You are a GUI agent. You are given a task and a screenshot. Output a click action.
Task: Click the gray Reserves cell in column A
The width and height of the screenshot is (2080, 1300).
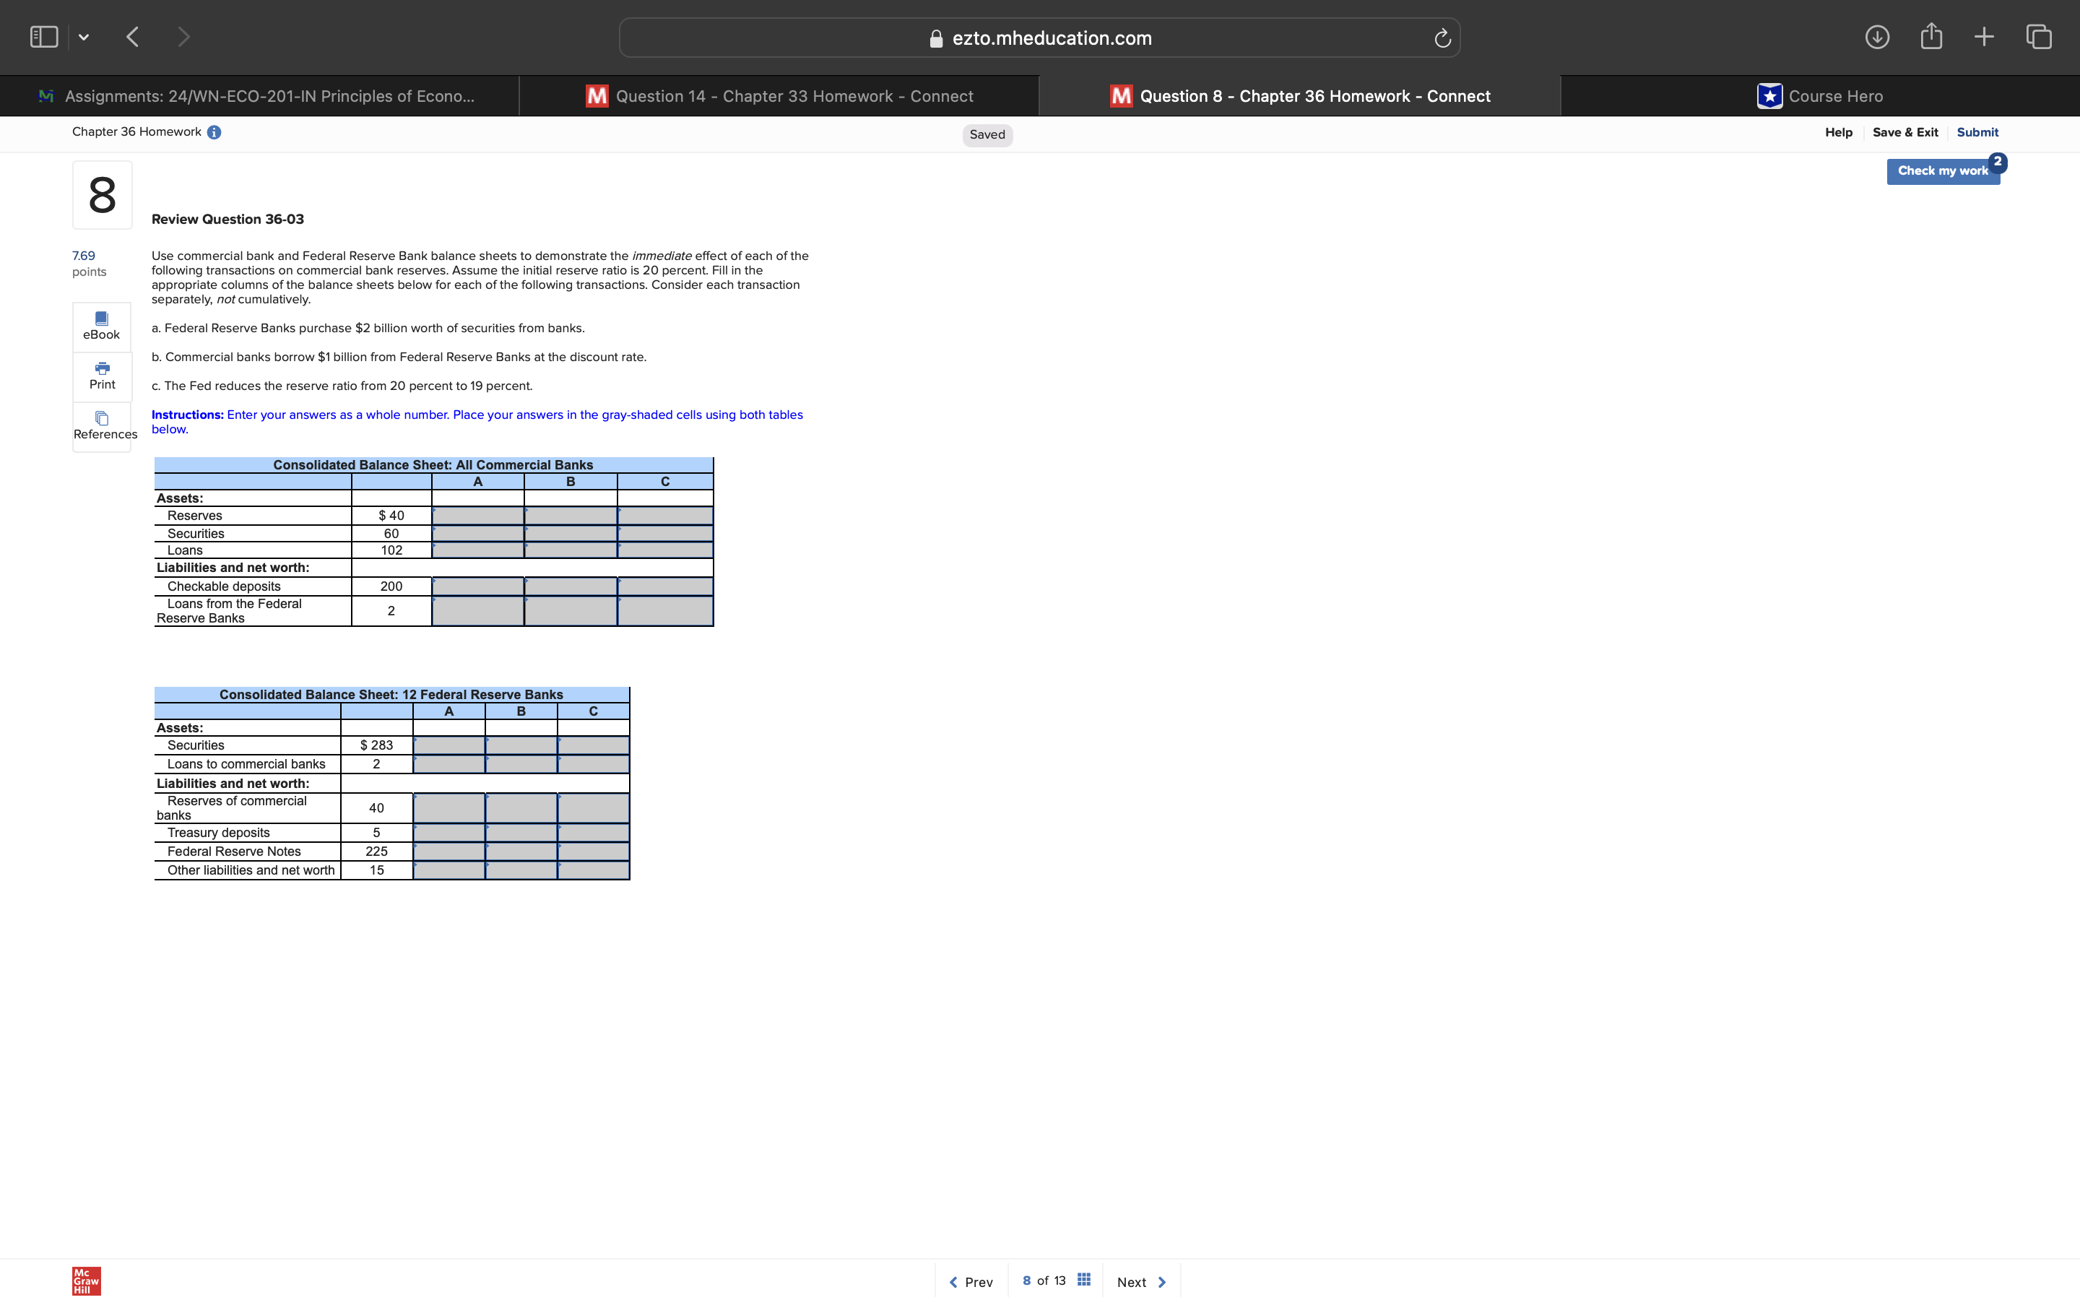pyautogui.click(x=478, y=515)
